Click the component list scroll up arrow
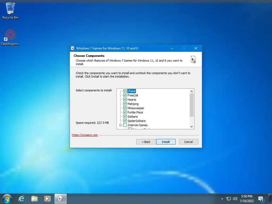Viewport: 272px width, 204px height. (x=192, y=91)
